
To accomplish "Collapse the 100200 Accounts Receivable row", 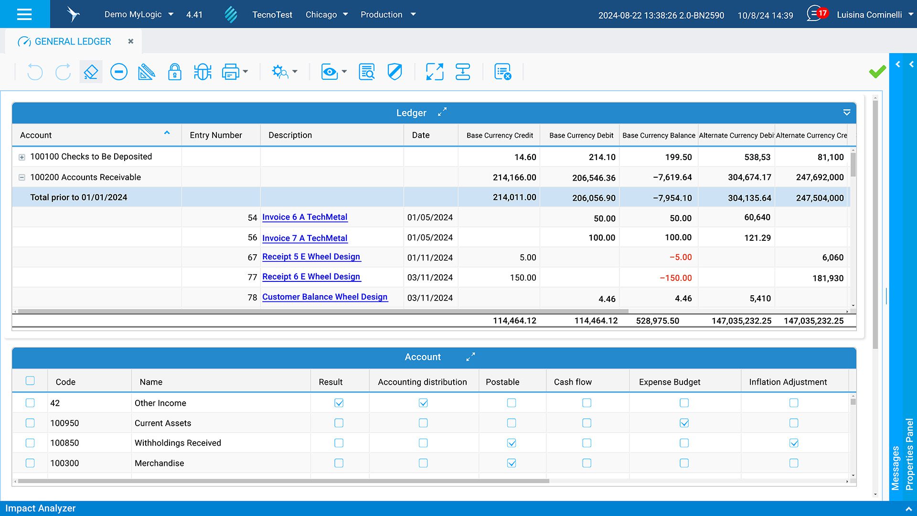I will tap(22, 177).
